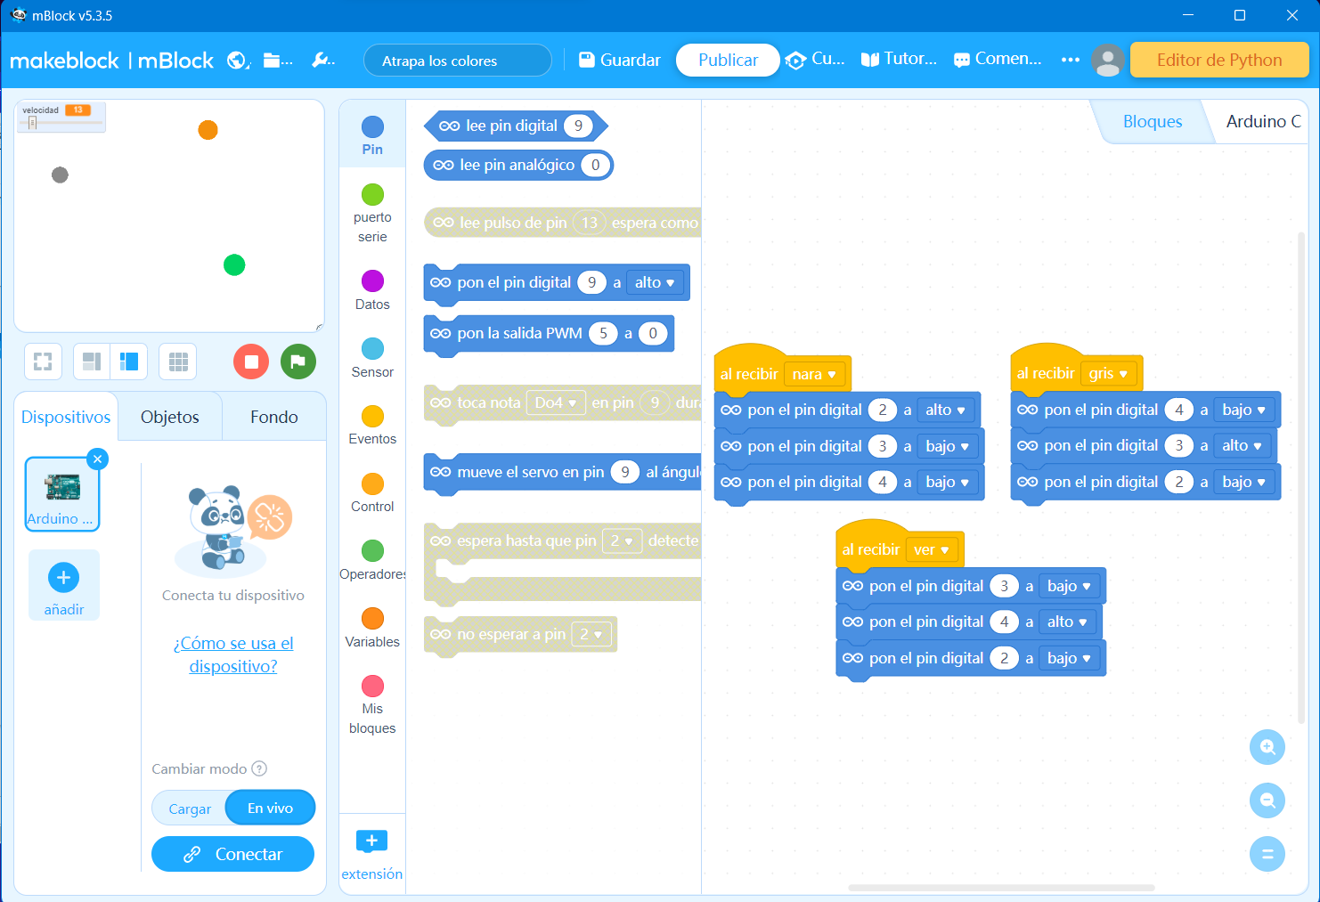Select the Variables block category
Screen dimensions: 1320x902
372,628
